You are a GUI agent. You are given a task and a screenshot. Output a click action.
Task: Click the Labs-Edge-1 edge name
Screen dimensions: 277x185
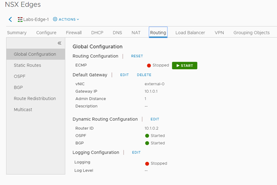[36, 20]
